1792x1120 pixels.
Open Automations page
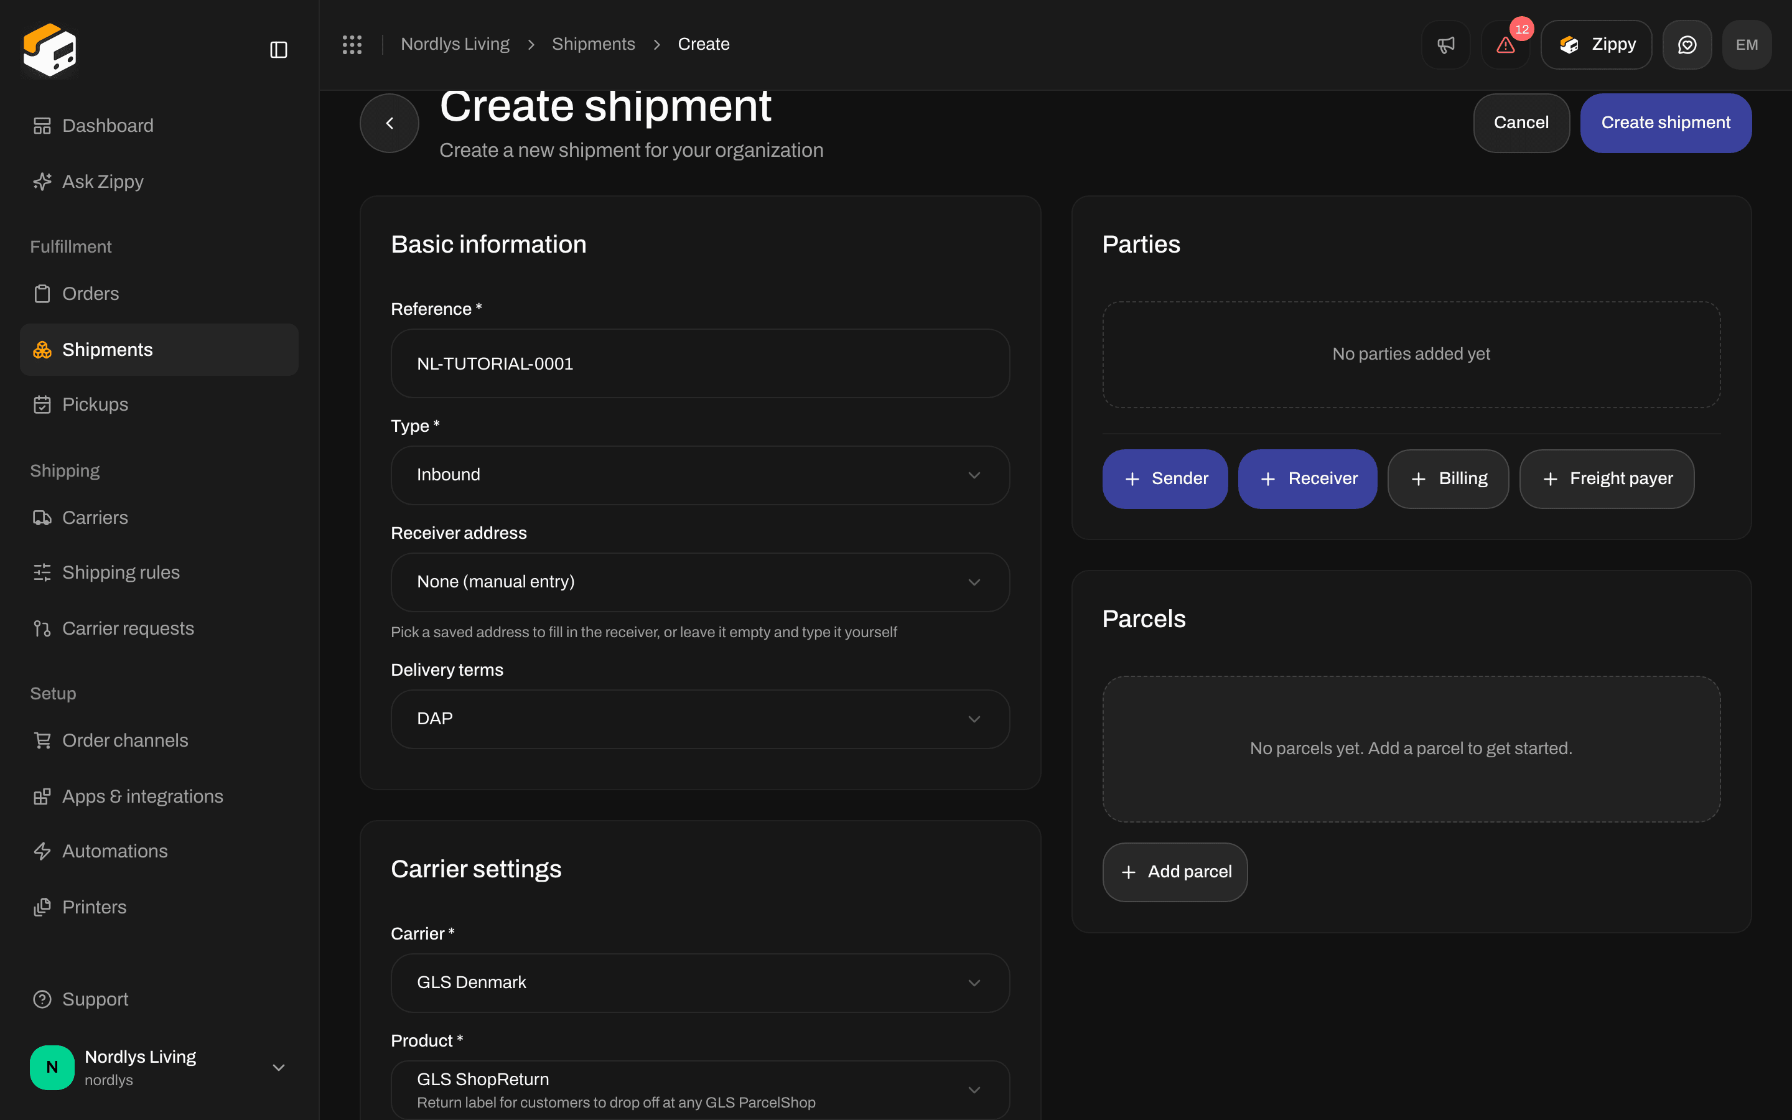(x=159, y=851)
